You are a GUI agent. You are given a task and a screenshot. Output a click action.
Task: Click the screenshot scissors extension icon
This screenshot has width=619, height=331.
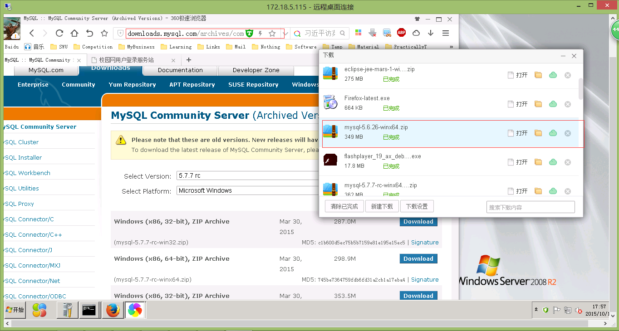(x=387, y=33)
